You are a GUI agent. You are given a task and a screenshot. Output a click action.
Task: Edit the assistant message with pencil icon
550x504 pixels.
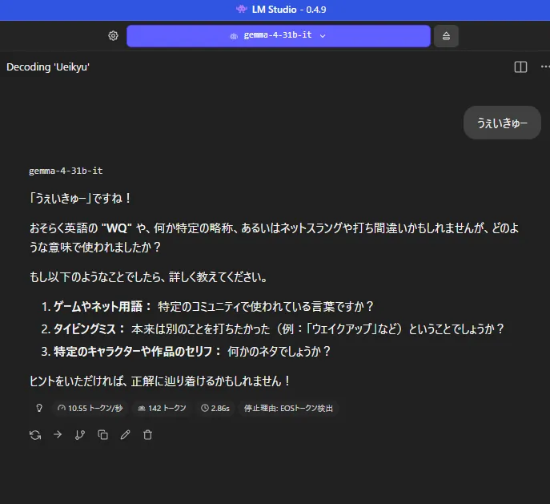125,434
